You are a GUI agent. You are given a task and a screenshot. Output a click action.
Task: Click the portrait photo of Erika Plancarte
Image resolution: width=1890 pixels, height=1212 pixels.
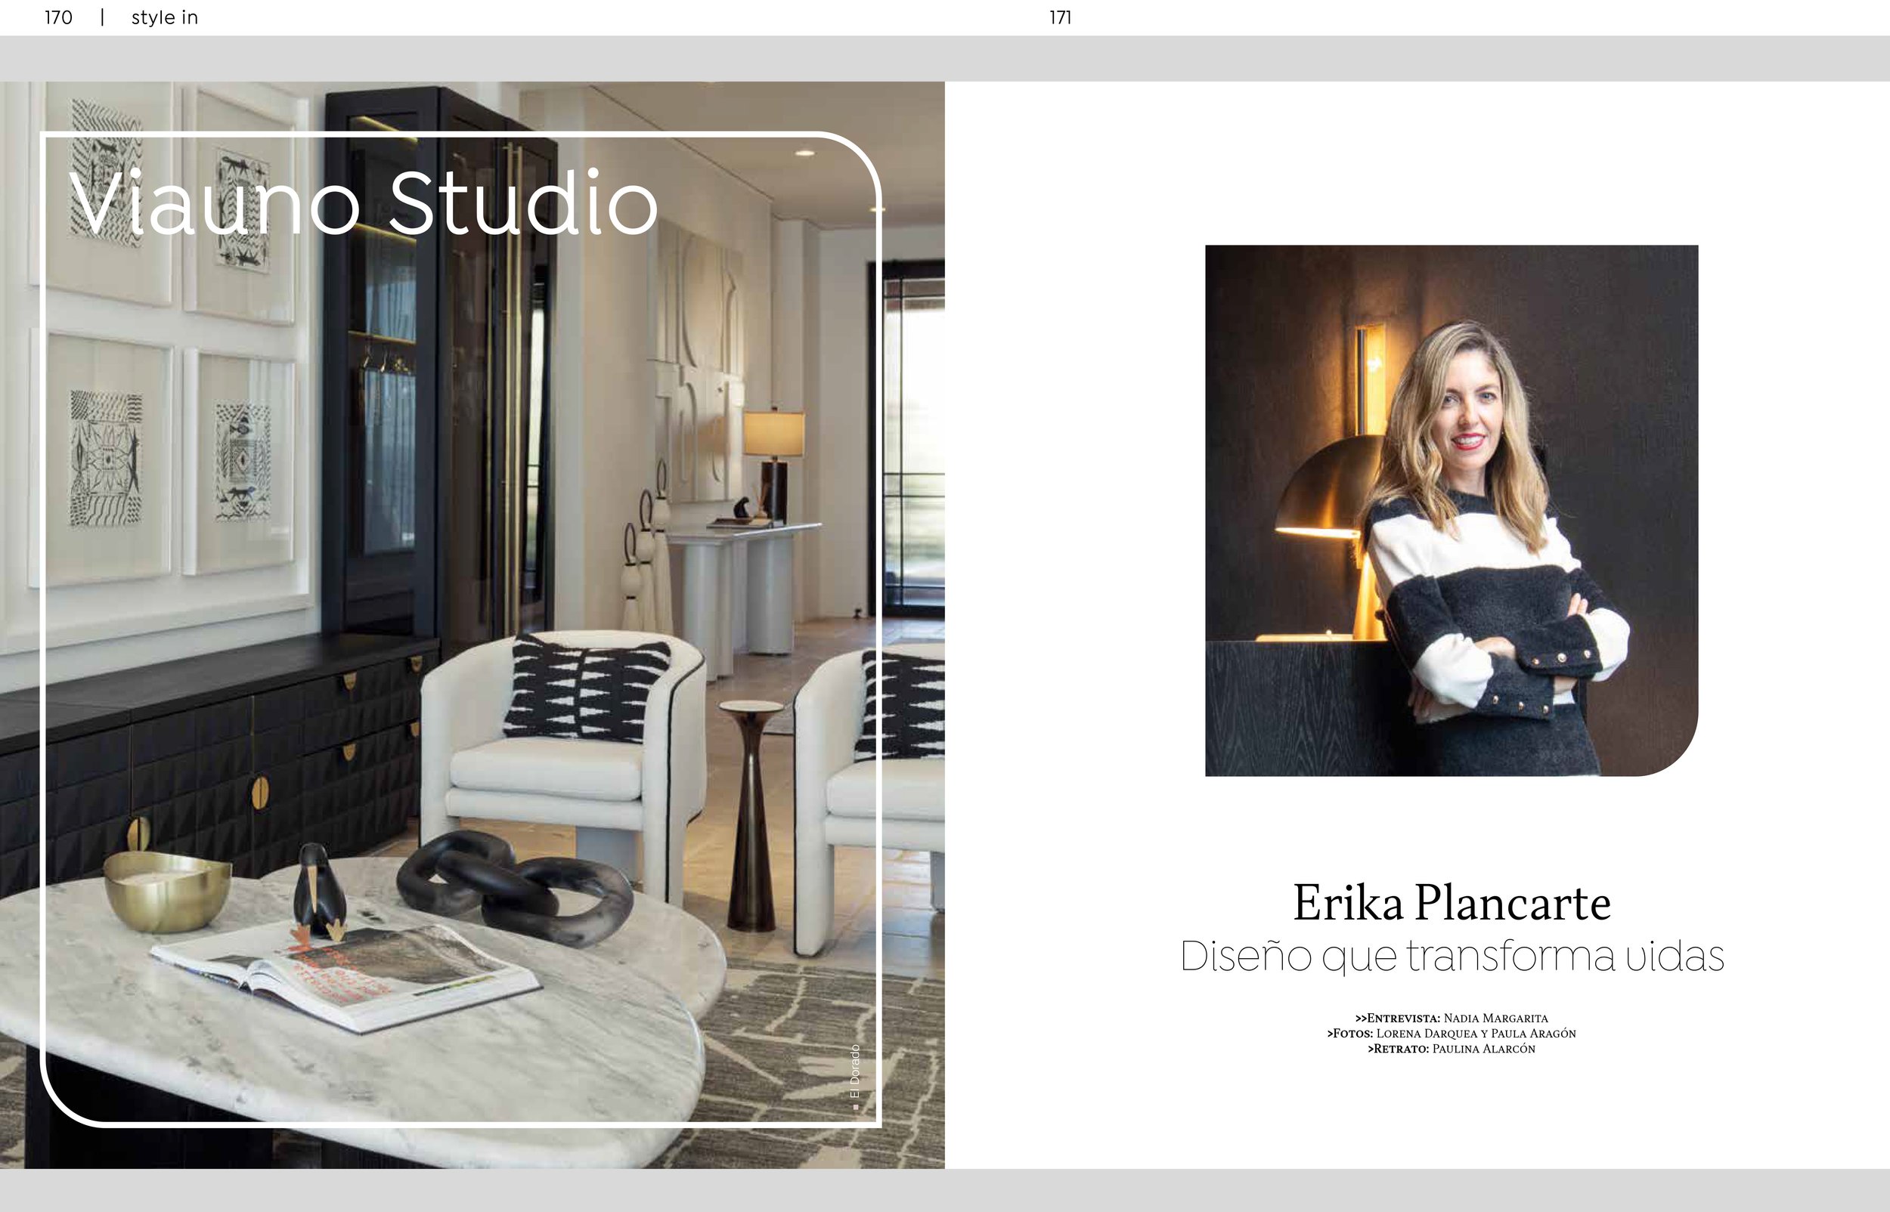point(1452,511)
